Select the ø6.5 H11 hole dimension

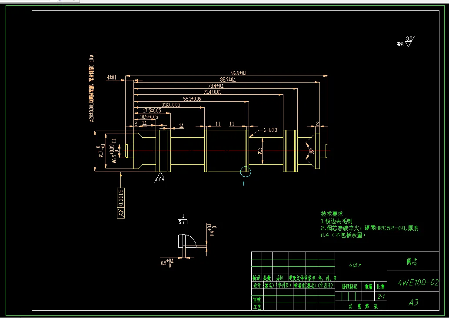[114, 151]
